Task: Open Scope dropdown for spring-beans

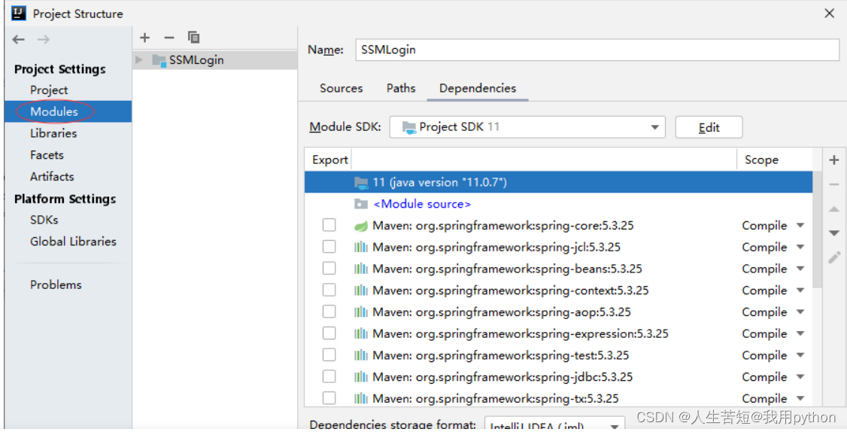Action: (x=800, y=269)
